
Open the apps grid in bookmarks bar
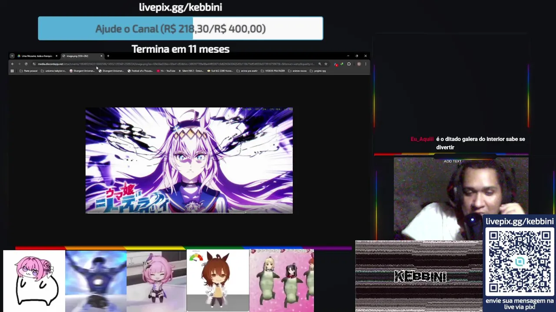[x=12, y=71]
